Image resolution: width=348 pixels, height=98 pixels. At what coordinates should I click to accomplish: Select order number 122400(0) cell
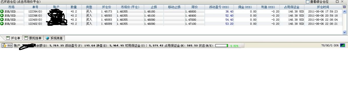tap(35, 20)
